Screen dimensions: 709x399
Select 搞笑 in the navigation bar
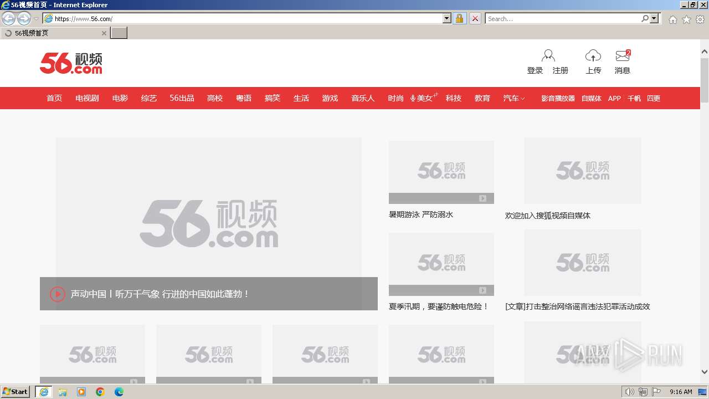(x=273, y=98)
